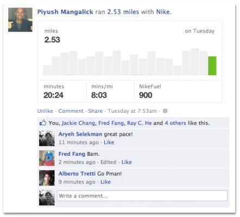Viewport: 240px width, 217px height.
Task: Open Alberto Tretti's comment avatar
Action: [x=47, y=178]
